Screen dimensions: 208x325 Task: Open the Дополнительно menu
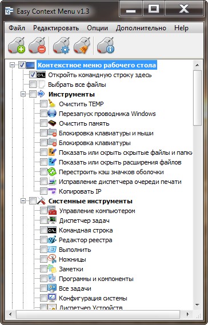pos(141,28)
